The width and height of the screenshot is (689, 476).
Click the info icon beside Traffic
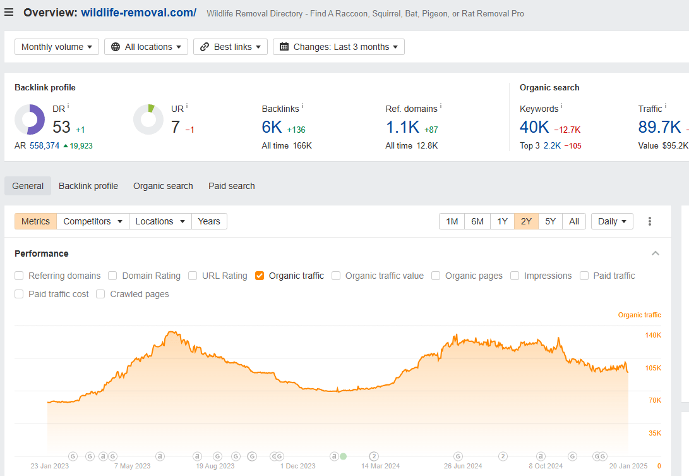(x=665, y=106)
